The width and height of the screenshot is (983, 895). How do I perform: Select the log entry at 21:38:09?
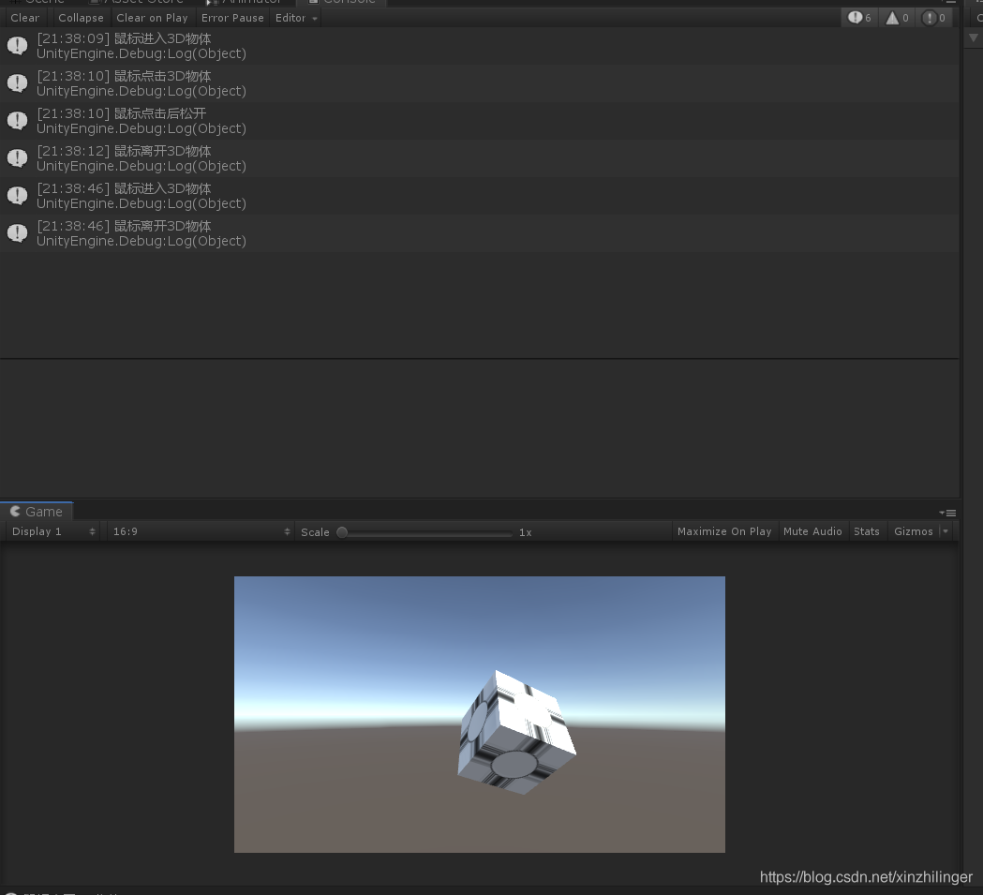pos(480,46)
